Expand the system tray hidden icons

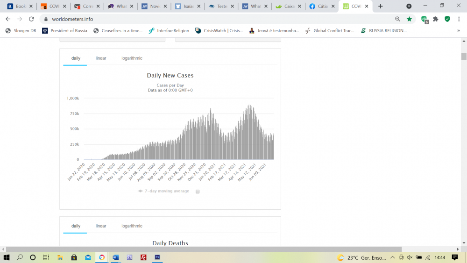point(392,257)
